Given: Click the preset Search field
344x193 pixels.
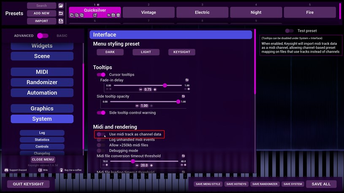Looking at the screenshot, I should 41,6.
